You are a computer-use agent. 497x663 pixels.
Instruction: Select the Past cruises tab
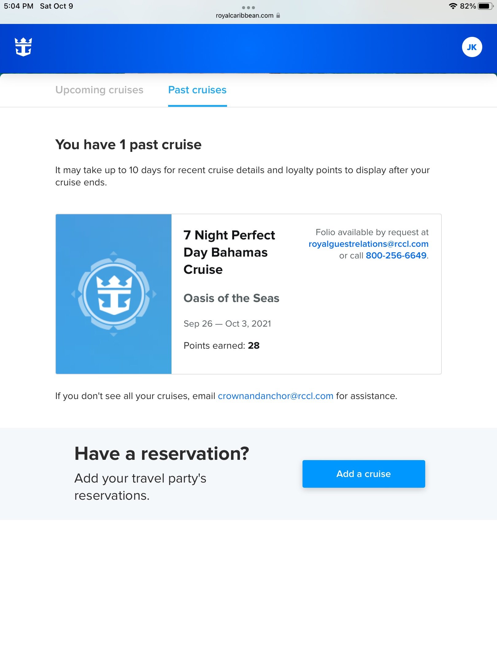[x=197, y=90]
